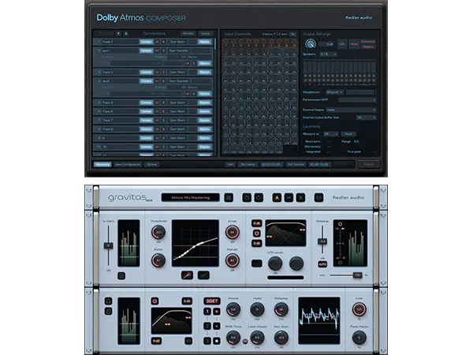The height and width of the screenshot is (355, 473).
Task: Click the first arrow icon beside the Connections search
Action: (118, 33)
